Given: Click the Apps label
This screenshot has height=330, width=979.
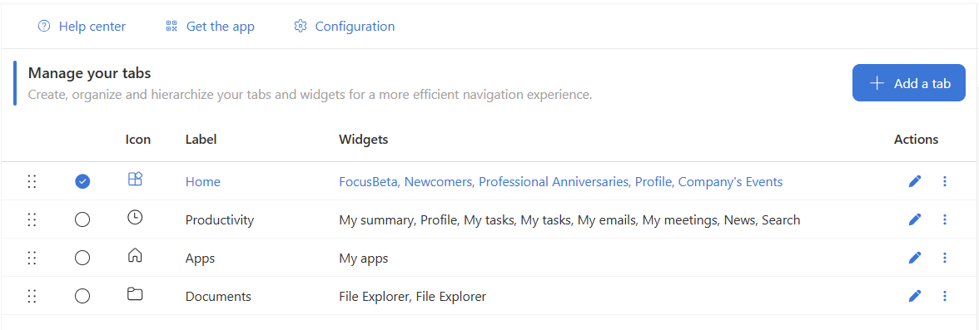Looking at the screenshot, I should [201, 259].
